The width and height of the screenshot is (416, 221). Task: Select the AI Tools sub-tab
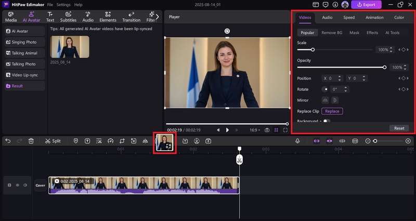tap(393, 33)
